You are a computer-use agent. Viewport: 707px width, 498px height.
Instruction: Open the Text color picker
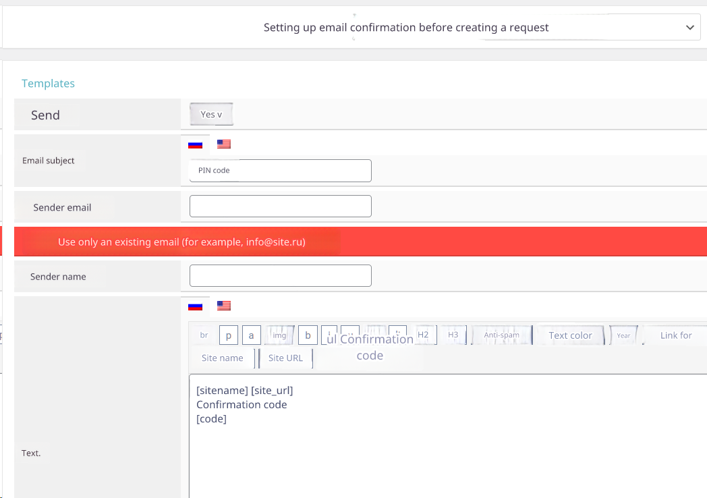570,335
